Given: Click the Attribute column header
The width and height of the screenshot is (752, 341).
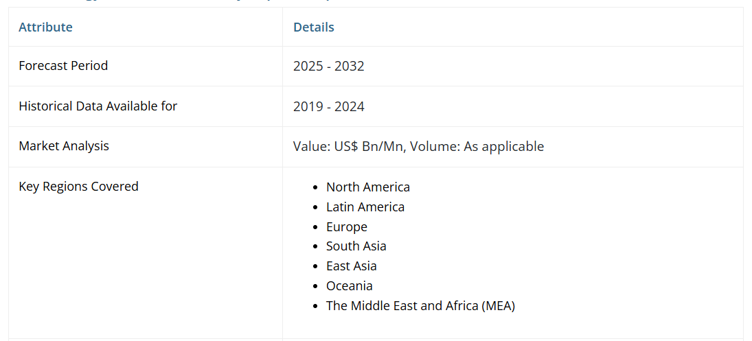Looking at the screenshot, I should (x=45, y=27).
